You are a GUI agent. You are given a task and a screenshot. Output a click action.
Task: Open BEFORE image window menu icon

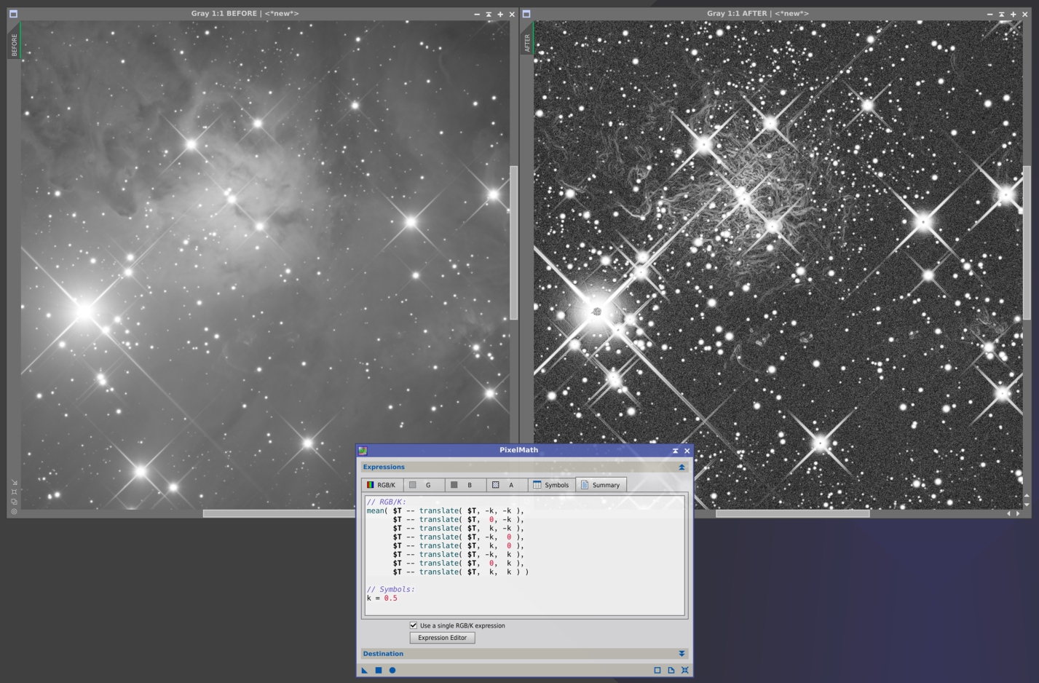tap(13, 14)
